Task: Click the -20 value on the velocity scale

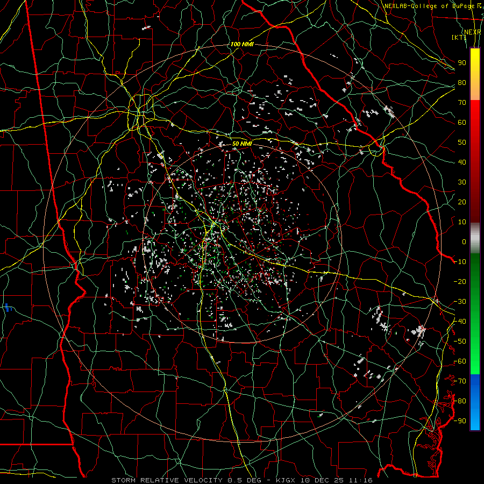Action: click(460, 281)
